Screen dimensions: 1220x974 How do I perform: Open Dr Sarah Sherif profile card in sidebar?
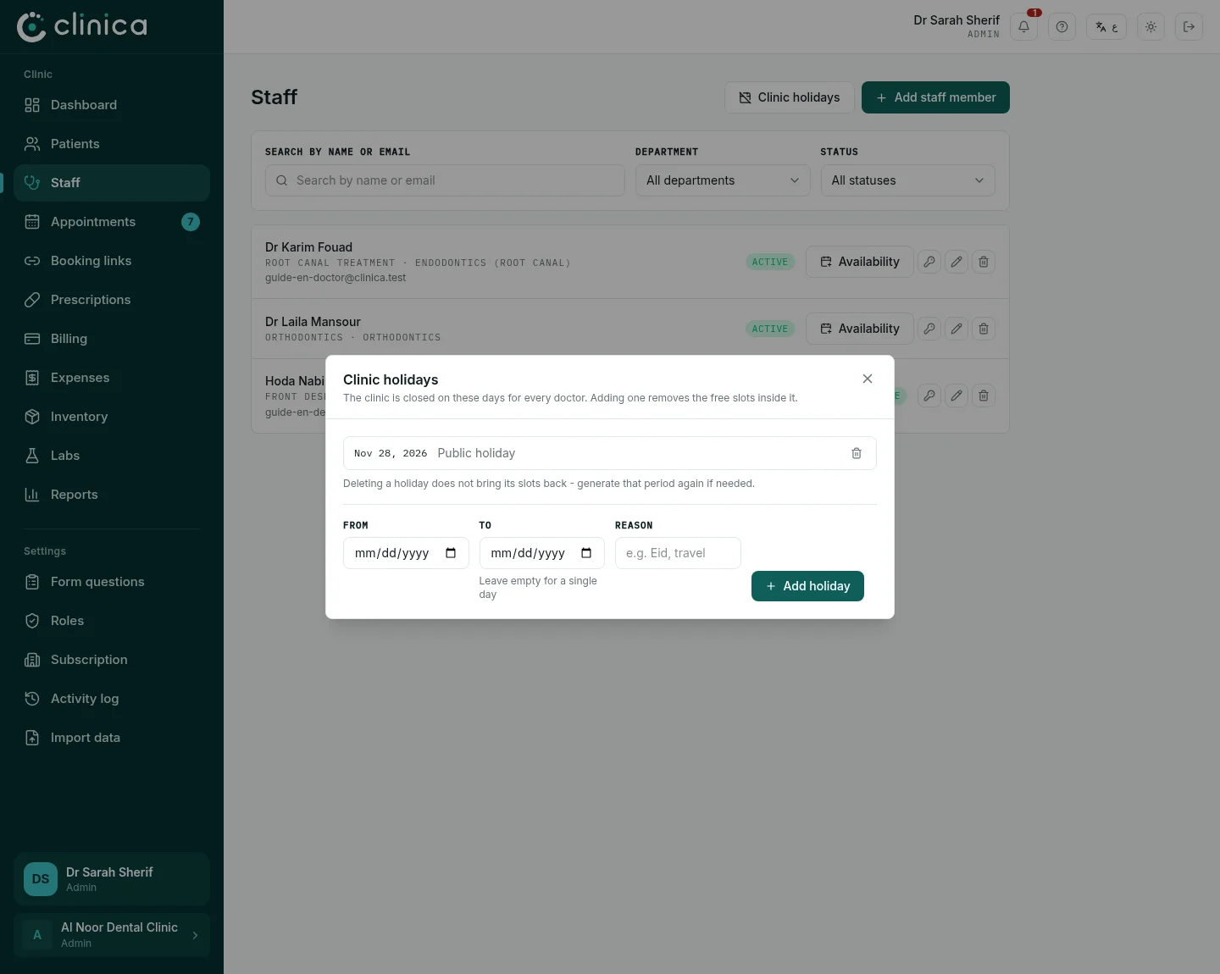112,879
